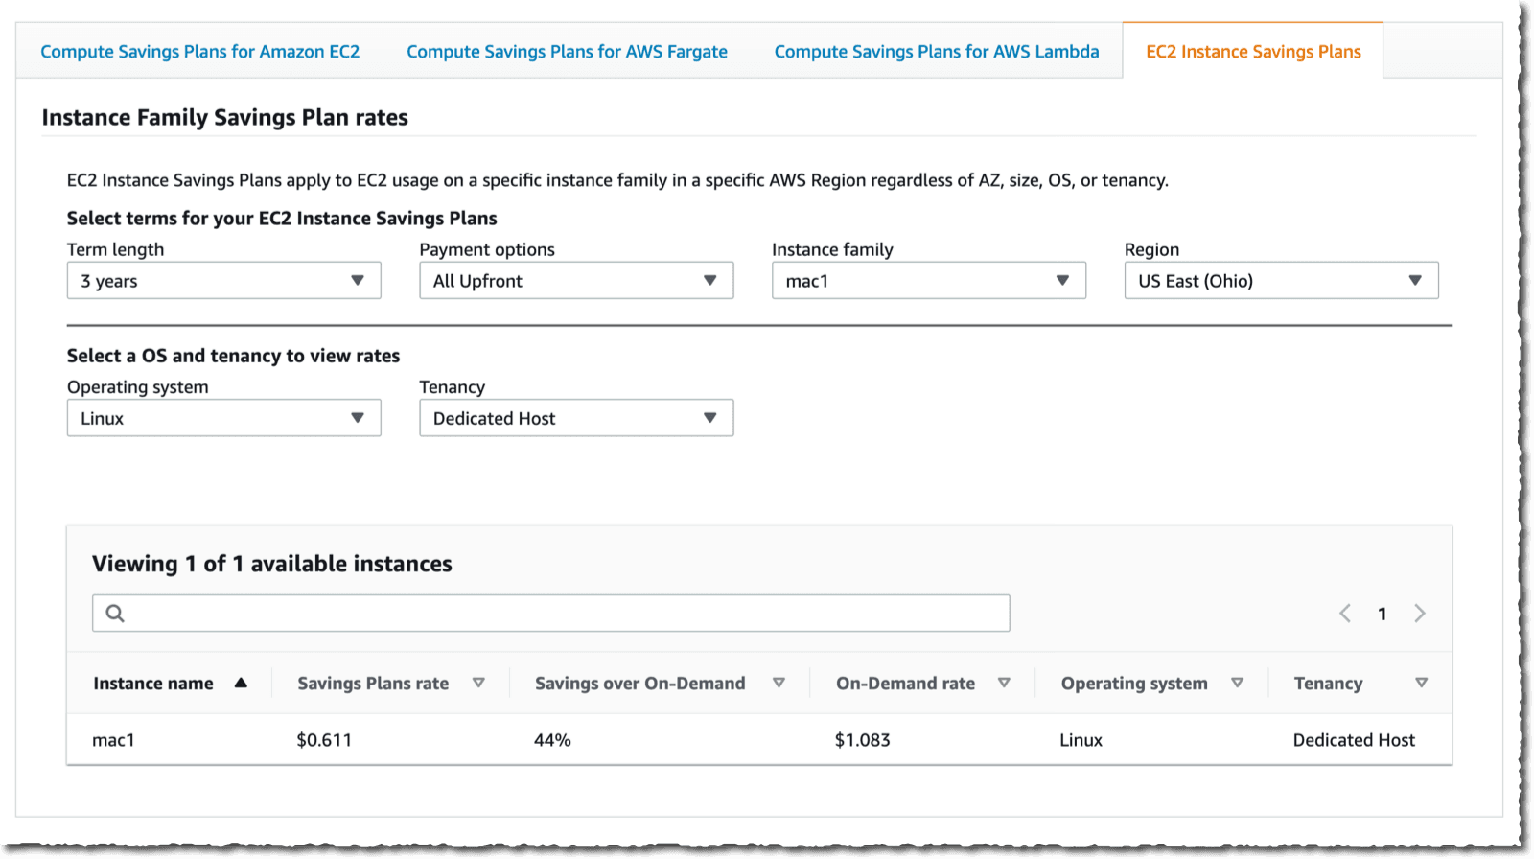Click the search magnifier icon
The image size is (1534, 859).
(115, 614)
